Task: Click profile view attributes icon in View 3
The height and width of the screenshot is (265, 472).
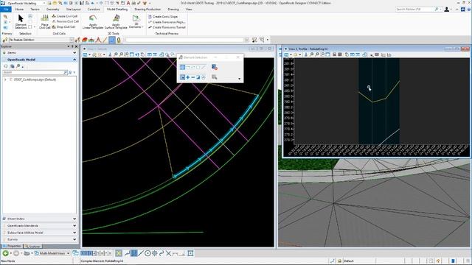Action: coord(286,54)
